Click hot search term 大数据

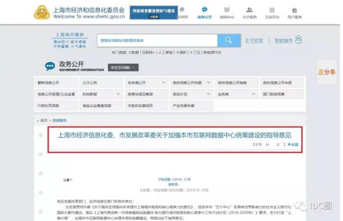[x=133, y=52]
